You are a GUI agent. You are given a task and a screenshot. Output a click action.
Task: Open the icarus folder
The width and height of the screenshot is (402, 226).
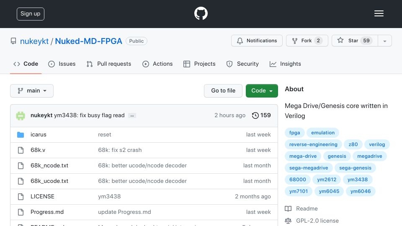pos(39,134)
